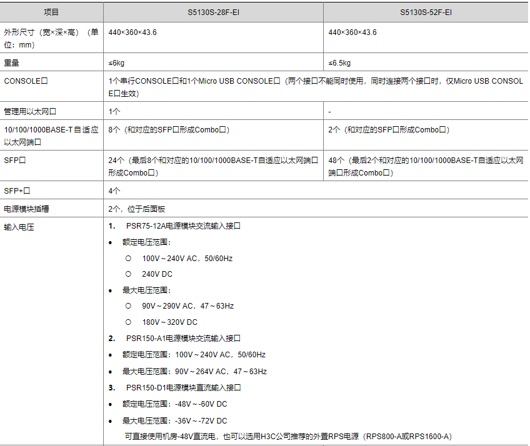
Task: Click 440×360×43.6 under S5130S-28F-EI
Action: tap(132, 32)
